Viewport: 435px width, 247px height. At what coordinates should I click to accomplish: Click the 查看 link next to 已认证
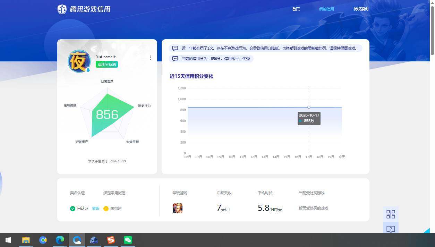tap(95, 208)
